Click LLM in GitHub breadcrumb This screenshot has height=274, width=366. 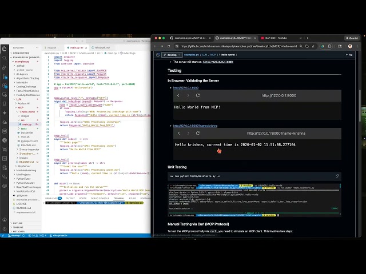(205, 55)
